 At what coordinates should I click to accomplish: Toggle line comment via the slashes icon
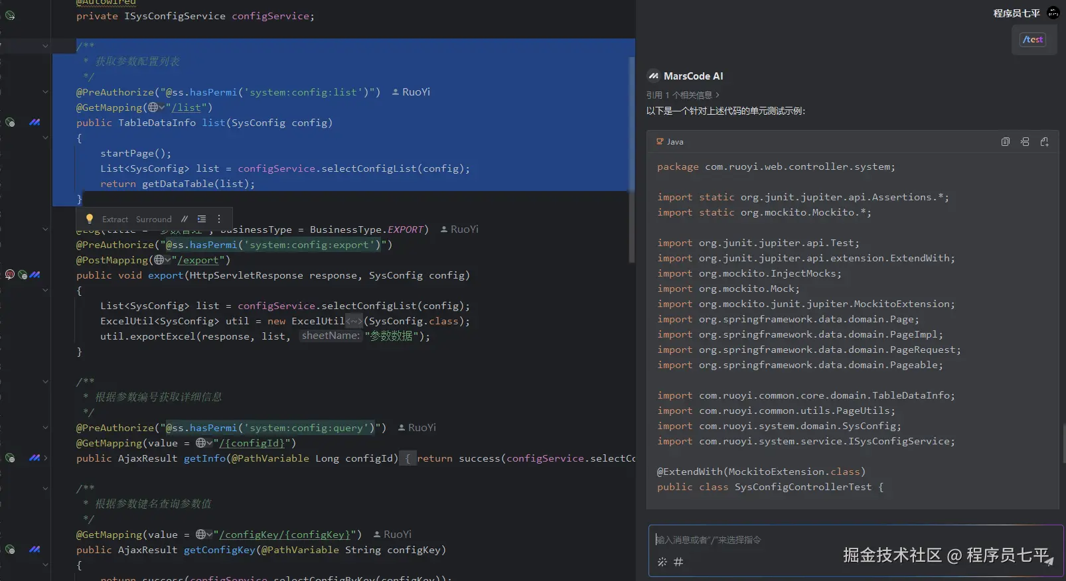[185, 219]
